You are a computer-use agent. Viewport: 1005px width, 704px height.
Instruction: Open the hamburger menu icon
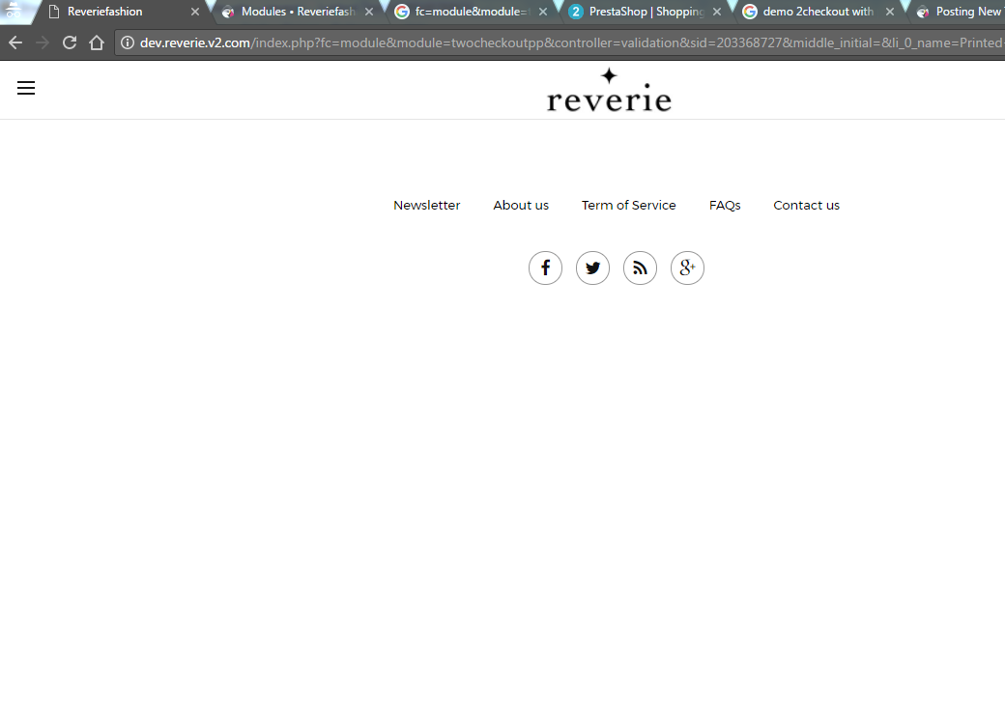tap(26, 88)
